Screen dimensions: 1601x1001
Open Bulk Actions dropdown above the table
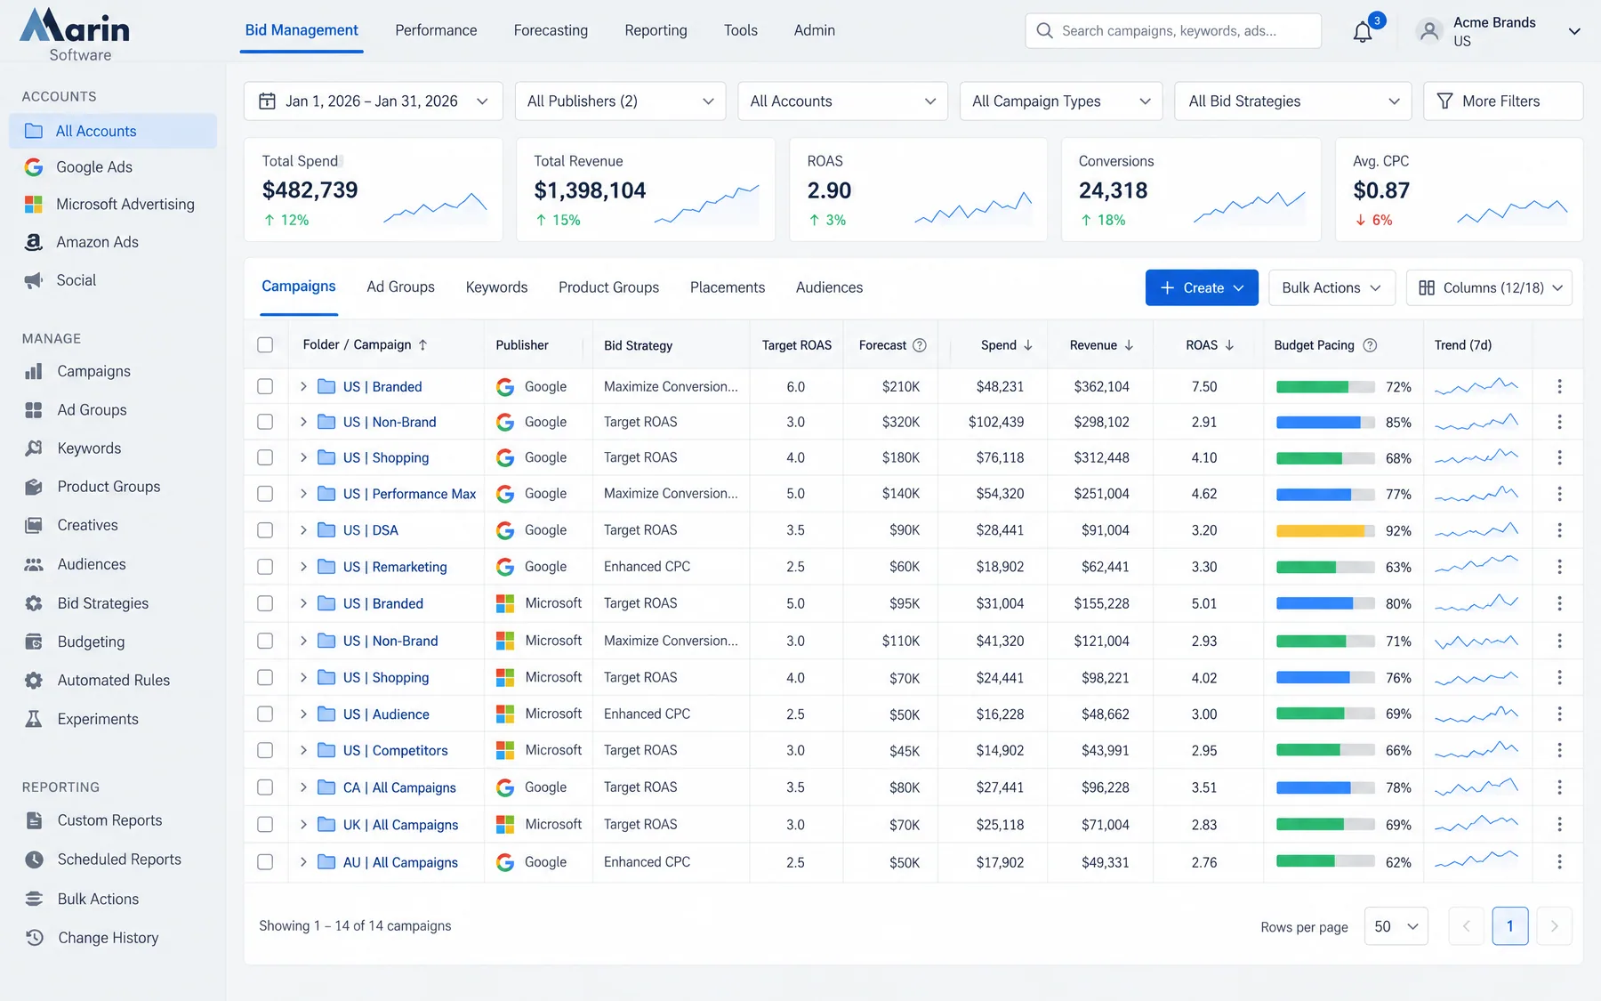click(x=1331, y=288)
